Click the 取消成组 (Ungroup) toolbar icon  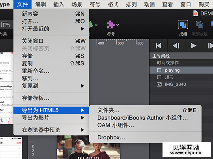pyautogui.click(x=199, y=25)
